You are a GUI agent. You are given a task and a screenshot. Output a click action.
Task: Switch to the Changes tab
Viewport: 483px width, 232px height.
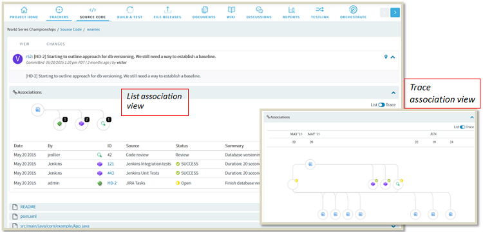(56, 44)
